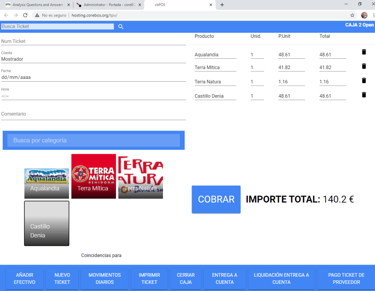Click trash icon for Terra Natura row
This screenshot has width=375, height=291.
coord(364,81)
